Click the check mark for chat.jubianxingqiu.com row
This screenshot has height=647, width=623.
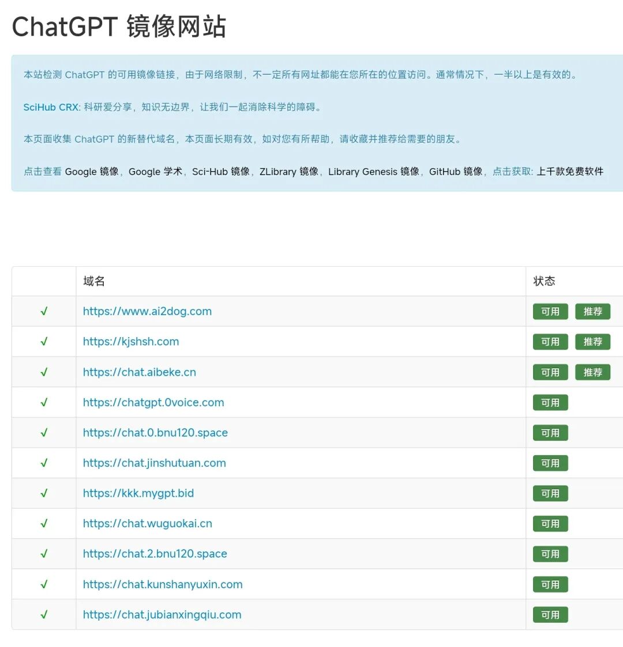44,614
